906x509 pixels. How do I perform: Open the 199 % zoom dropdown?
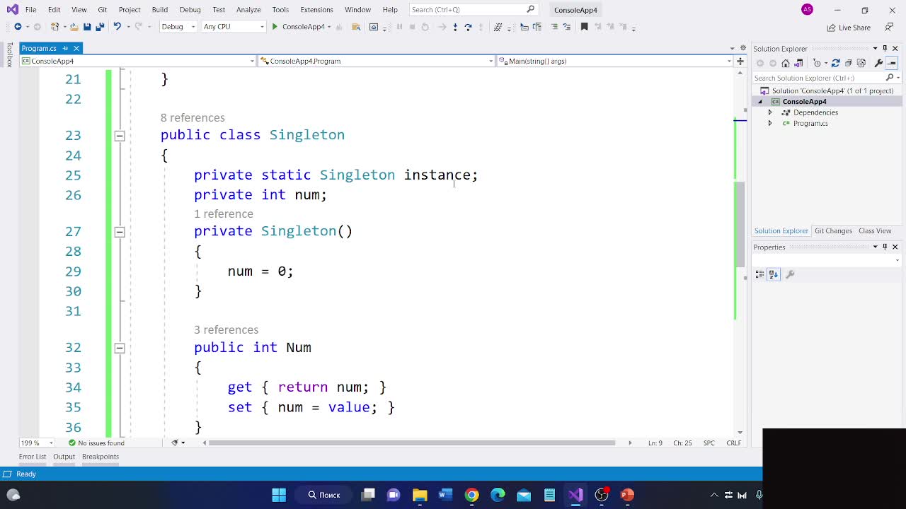(37, 443)
